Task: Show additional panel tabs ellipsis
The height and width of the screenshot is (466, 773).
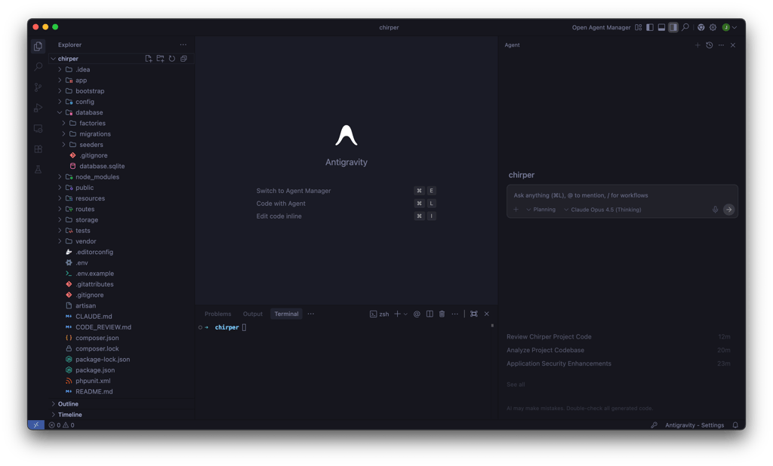Action: (x=310, y=314)
